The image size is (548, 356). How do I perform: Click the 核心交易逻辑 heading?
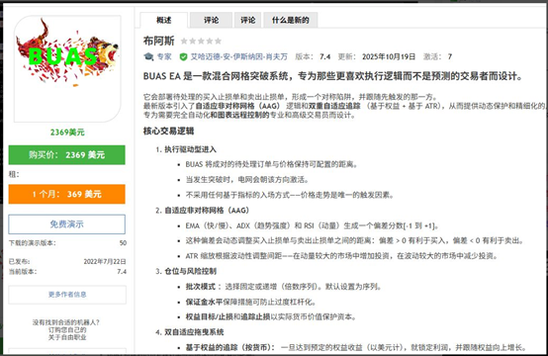tap(168, 131)
